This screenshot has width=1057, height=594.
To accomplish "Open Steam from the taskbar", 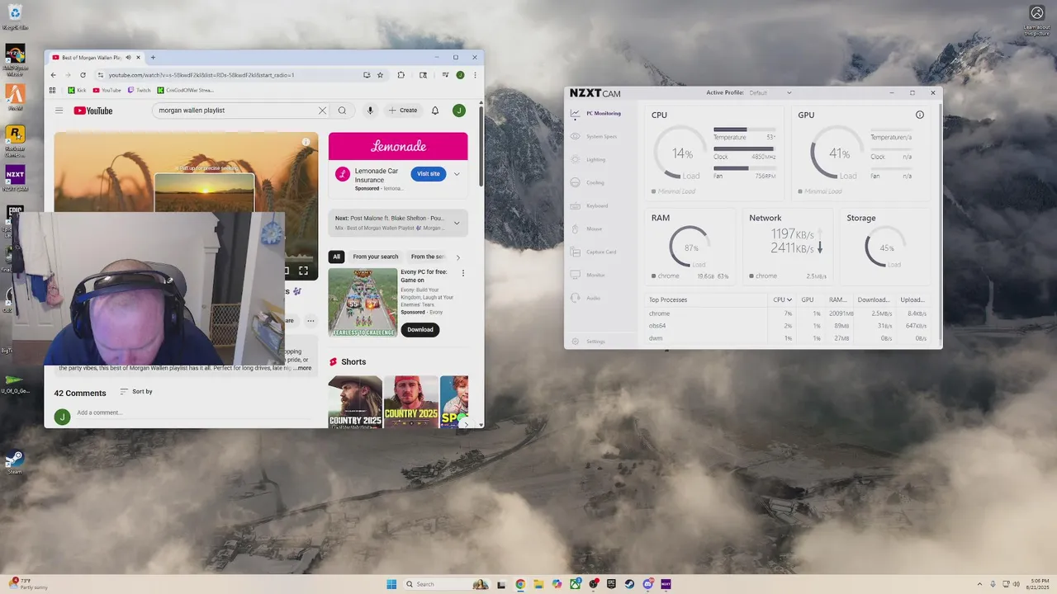I will pyautogui.click(x=629, y=584).
